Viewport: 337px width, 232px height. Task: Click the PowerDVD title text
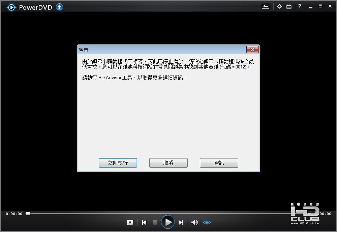coord(36,7)
